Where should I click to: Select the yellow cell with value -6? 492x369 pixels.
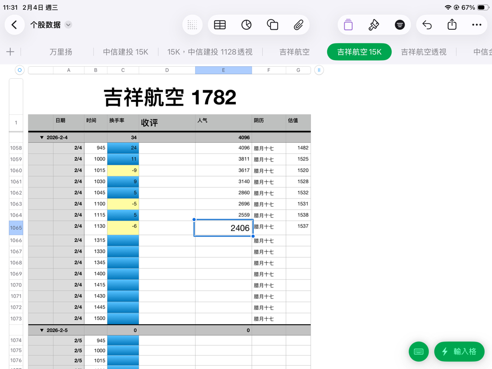tap(123, 228)
